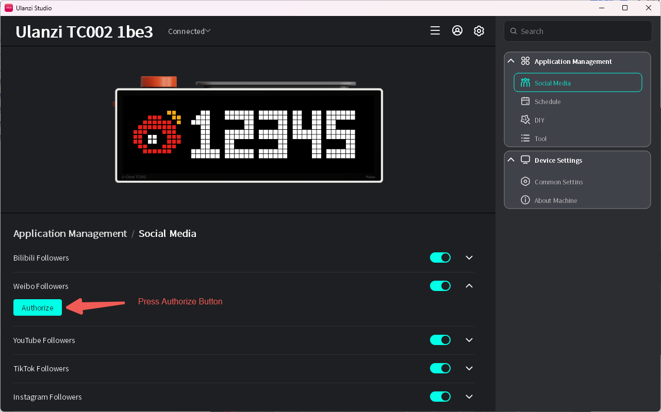This screenshot has width=661, height=412.
Task: Collapse the Device Settings panel
Action: point(511,160)
